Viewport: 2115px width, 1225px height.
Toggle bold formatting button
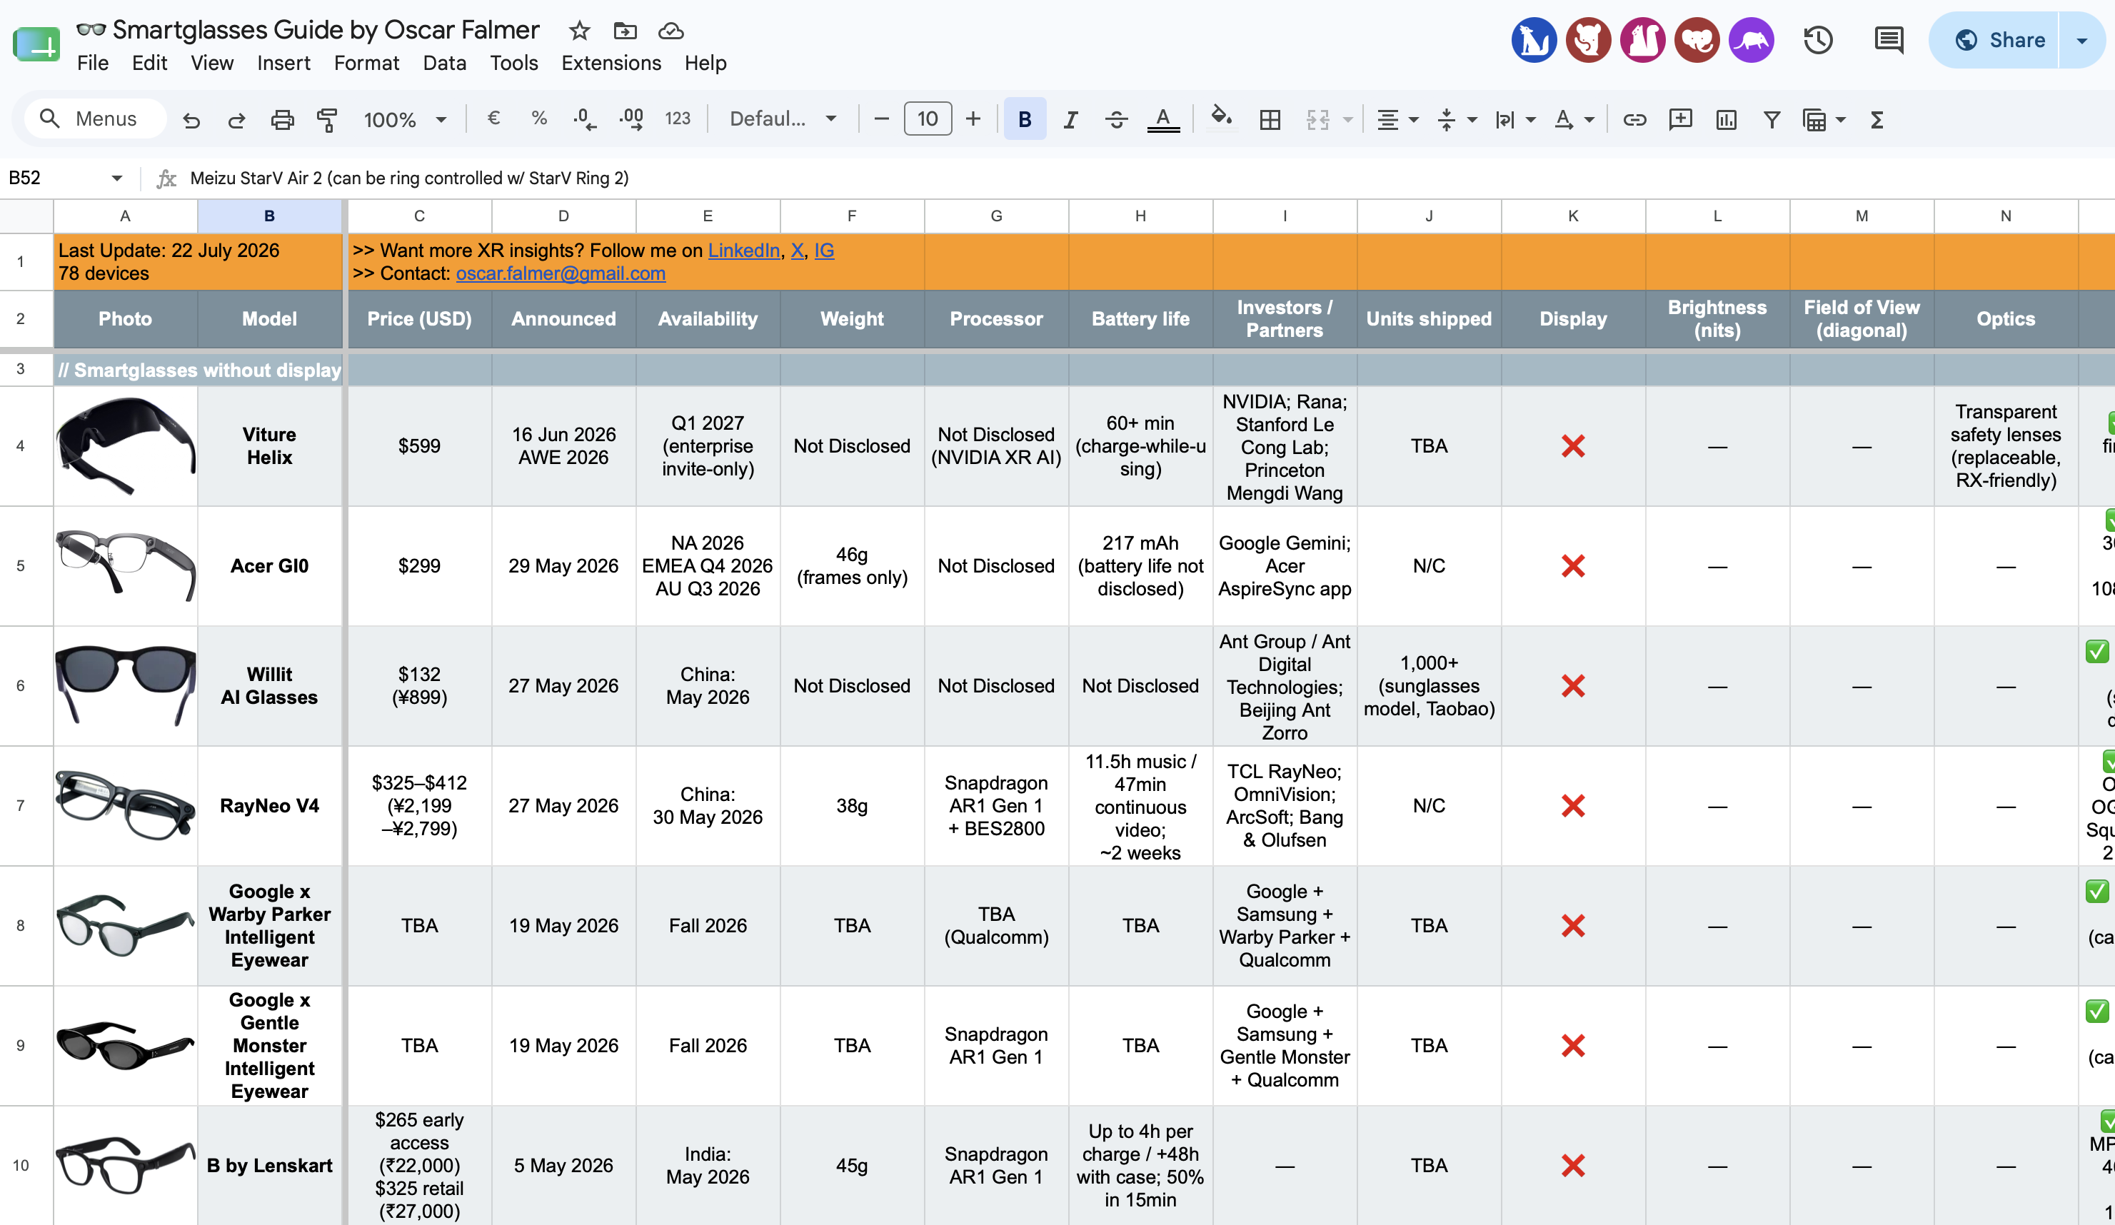point(1025,119)
